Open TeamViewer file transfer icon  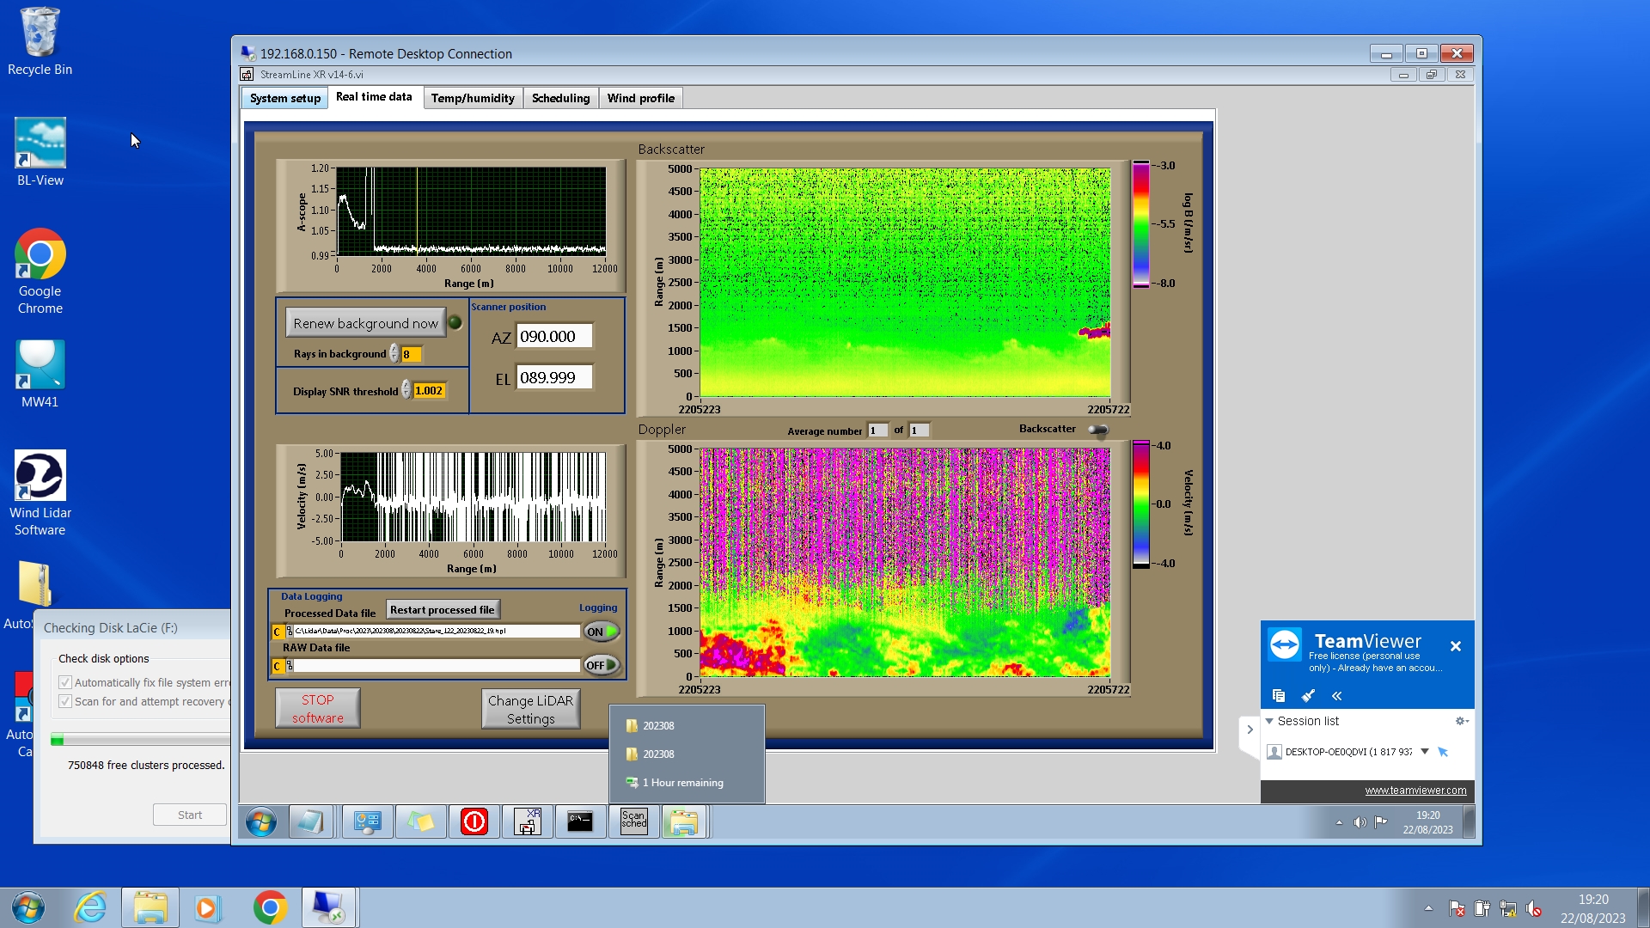1278,695
